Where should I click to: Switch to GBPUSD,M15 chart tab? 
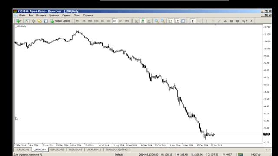[x=57, y=149]
